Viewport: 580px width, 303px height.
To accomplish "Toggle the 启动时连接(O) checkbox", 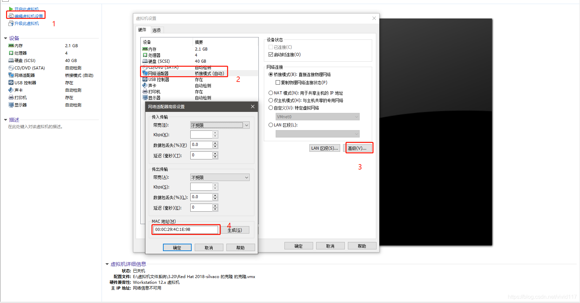I will click(x=271, y=55).
